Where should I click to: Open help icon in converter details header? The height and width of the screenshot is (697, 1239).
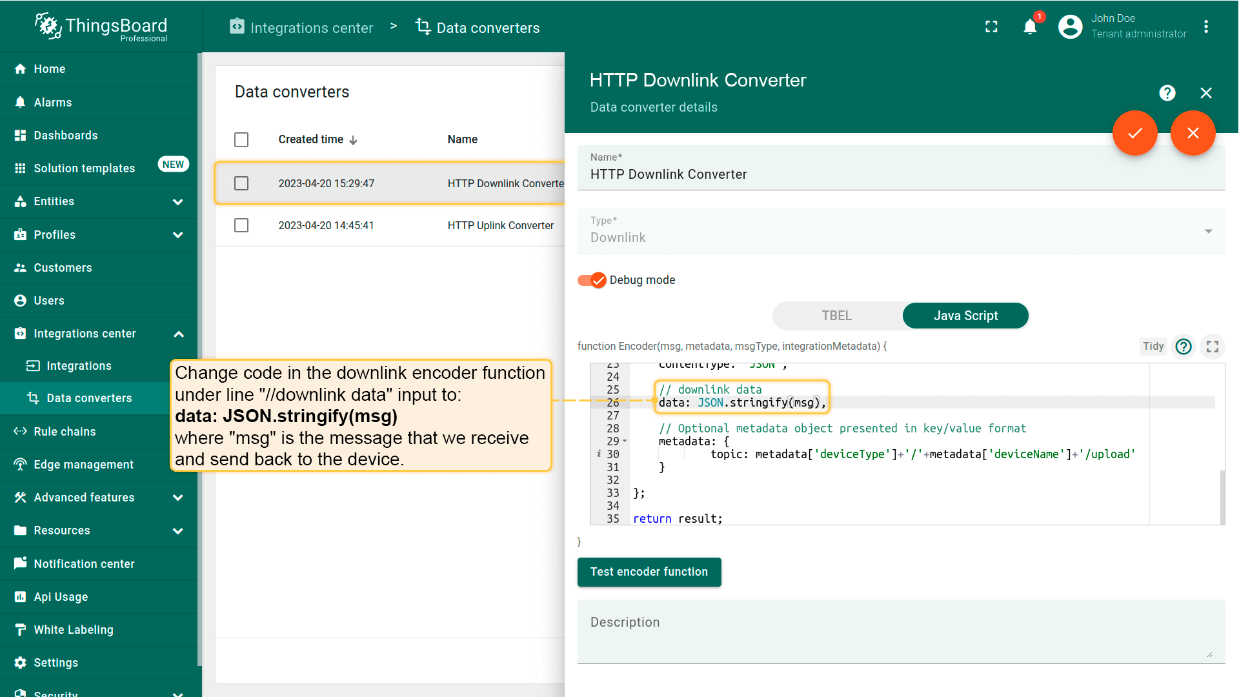pyautogui.click(x=1167, y=93)
